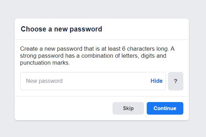Viewport: 206px width, 137px height.
Task: Select the 'Choose a new password' heading
Action: point(61,29)
